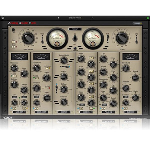Click the right VU meter
This screenshot has height=150, width=150.
[x=93, y=38]
